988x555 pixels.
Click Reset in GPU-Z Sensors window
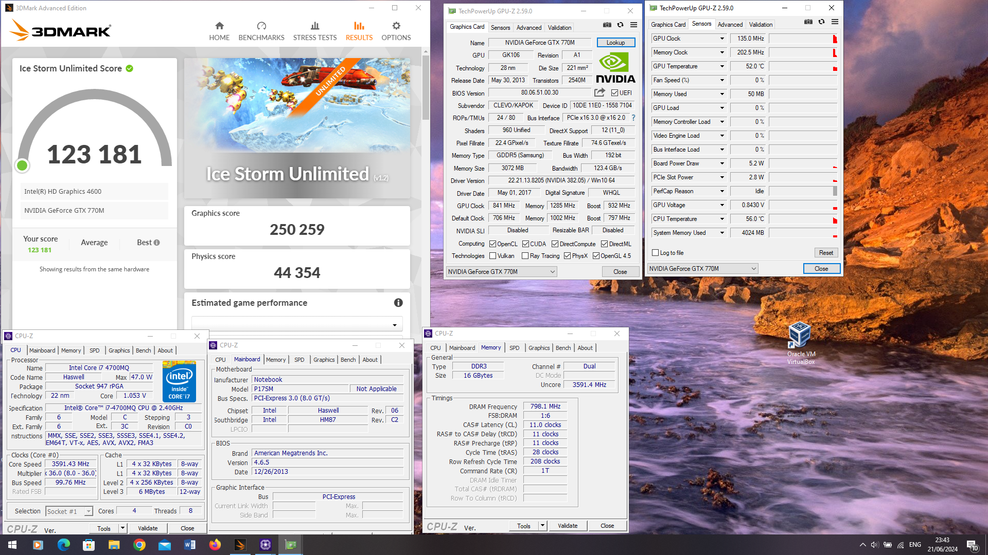tap(826, 253)
